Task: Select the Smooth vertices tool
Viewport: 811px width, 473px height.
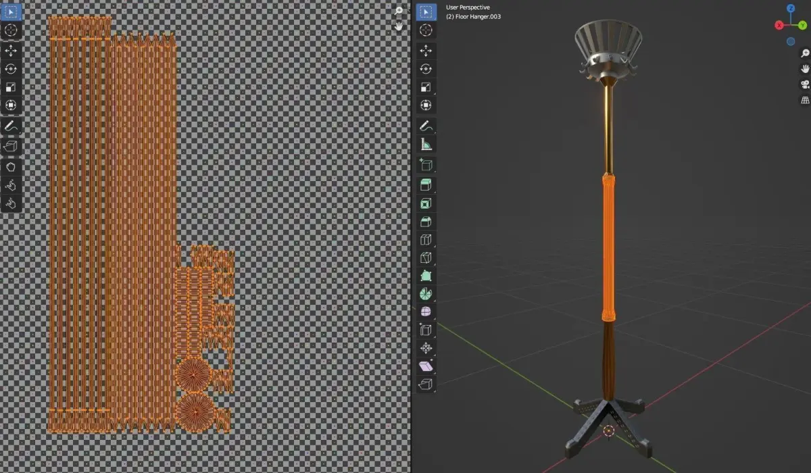Action: pos(426,312)
